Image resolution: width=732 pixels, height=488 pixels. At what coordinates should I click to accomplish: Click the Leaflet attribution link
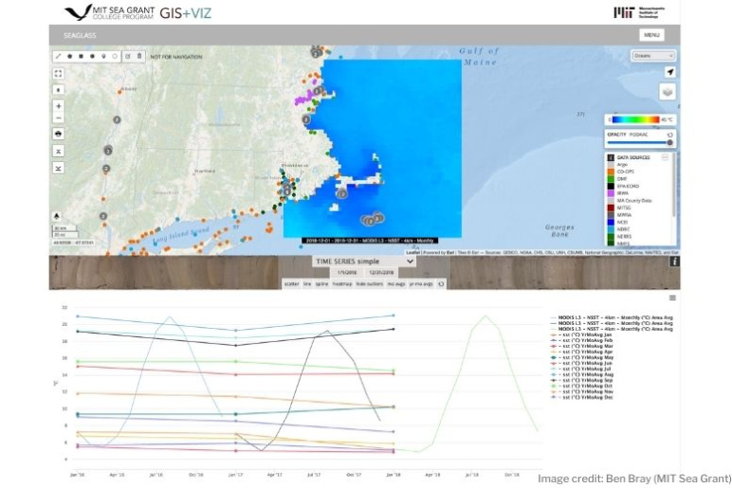pyautogui.click(x=412, y=253)
